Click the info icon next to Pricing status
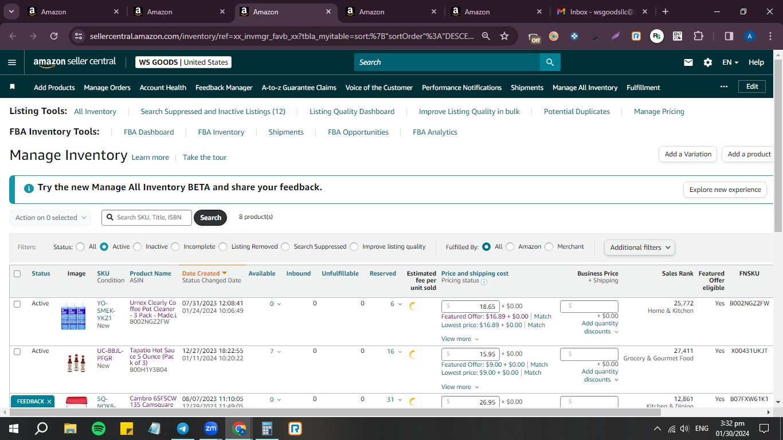Viewport: 783px width, 440px height. 484,281
